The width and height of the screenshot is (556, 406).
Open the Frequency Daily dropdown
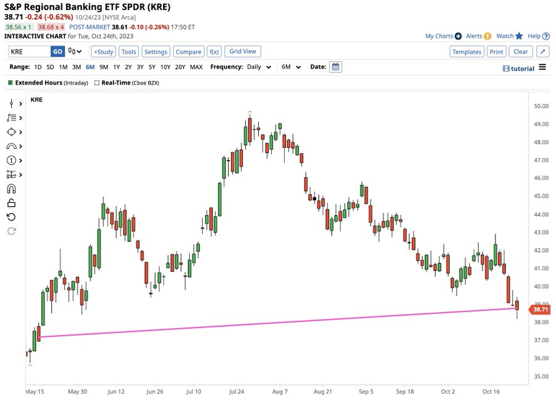tap(259, 67)
